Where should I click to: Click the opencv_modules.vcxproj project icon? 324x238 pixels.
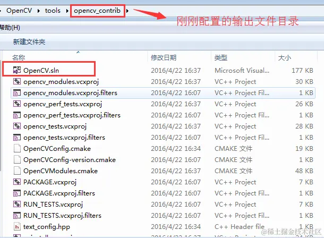tap(17, 81)
